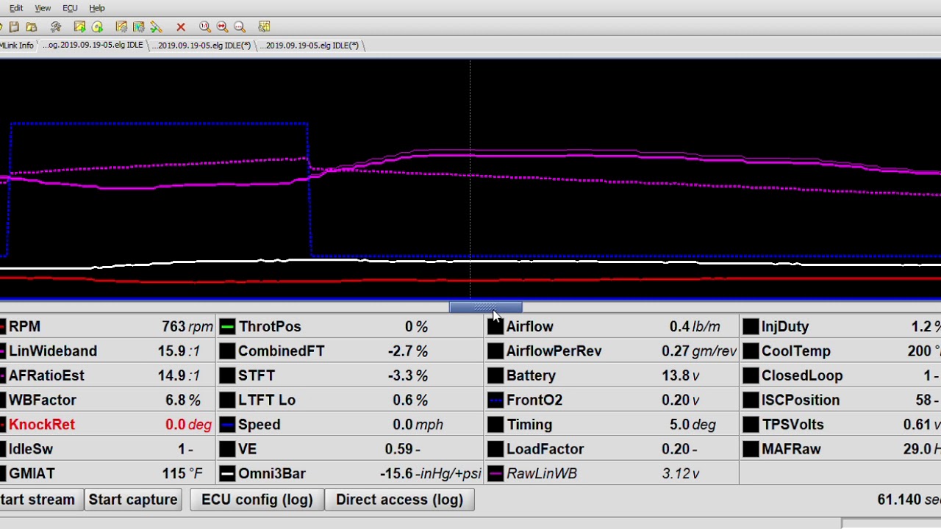Select the middle '2019.09.19-05.elg IDLE(*)' tab
Screen dimensions: 941x529
pyautogui.click(x=203, y=46)
